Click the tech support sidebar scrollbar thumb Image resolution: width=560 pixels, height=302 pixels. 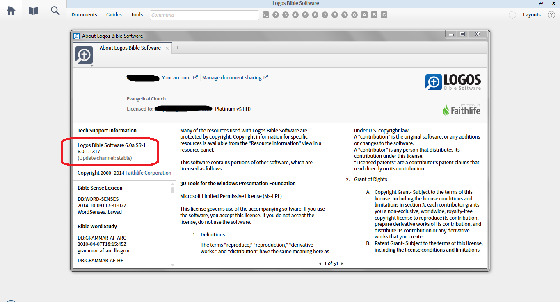(x=173, y=191)
